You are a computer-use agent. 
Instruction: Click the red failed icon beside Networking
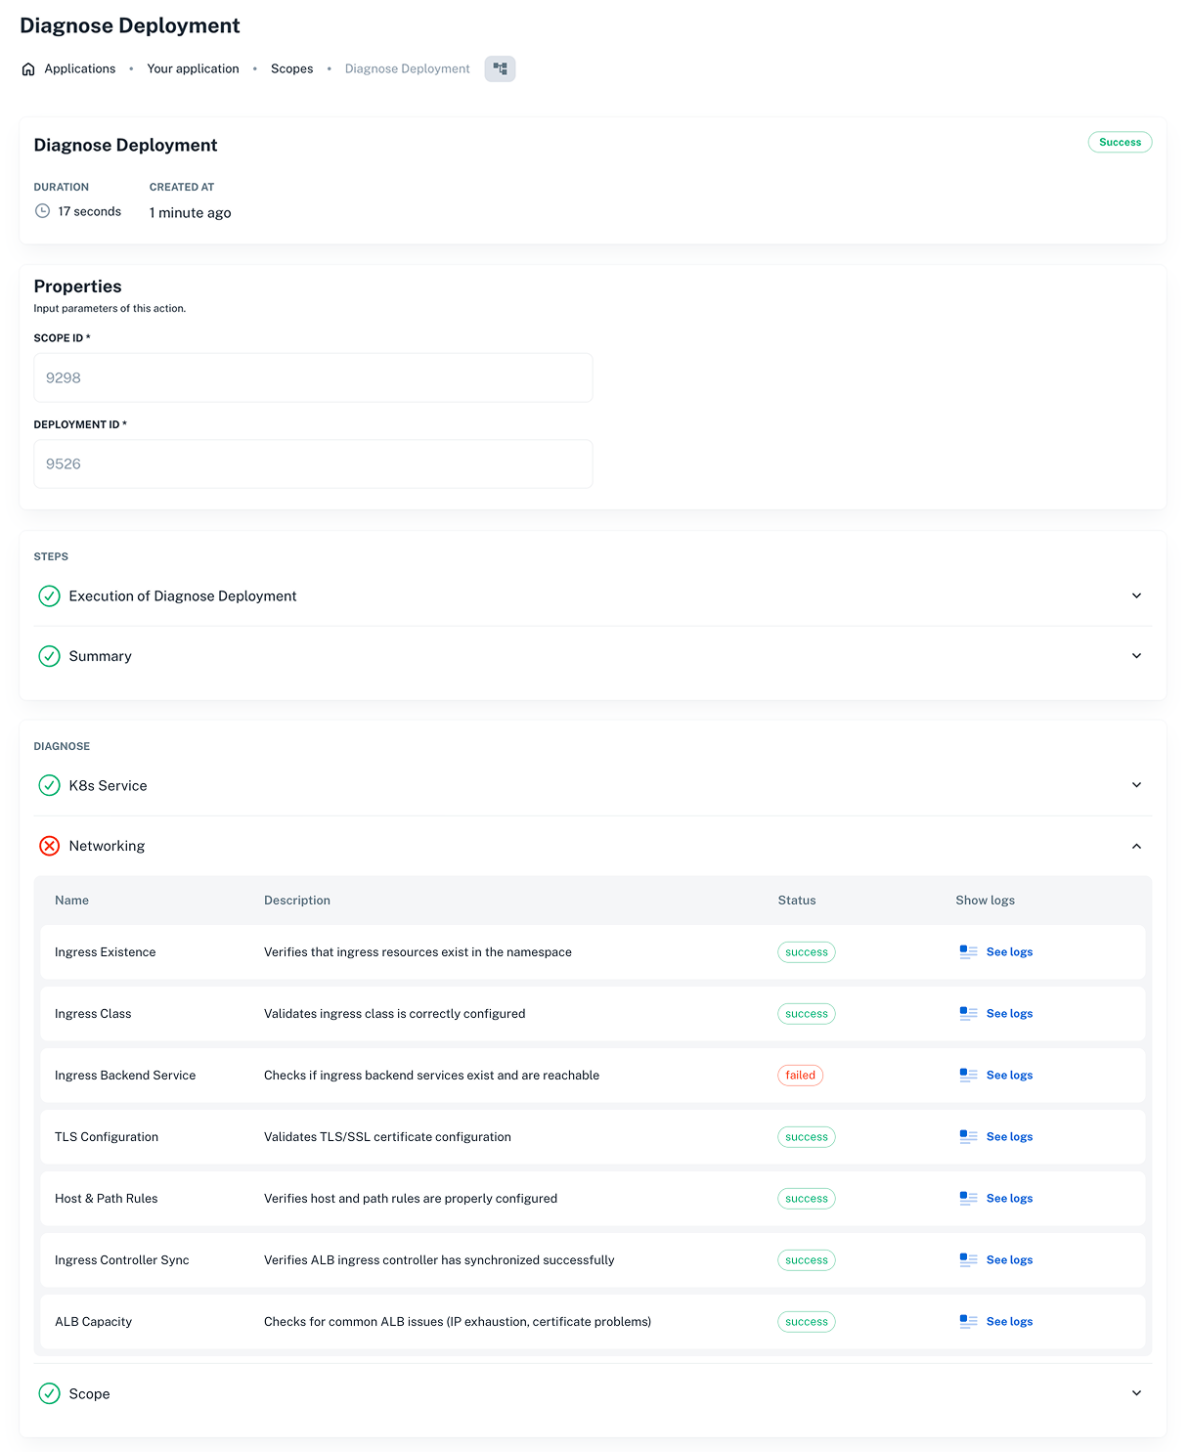pos(49,846)
